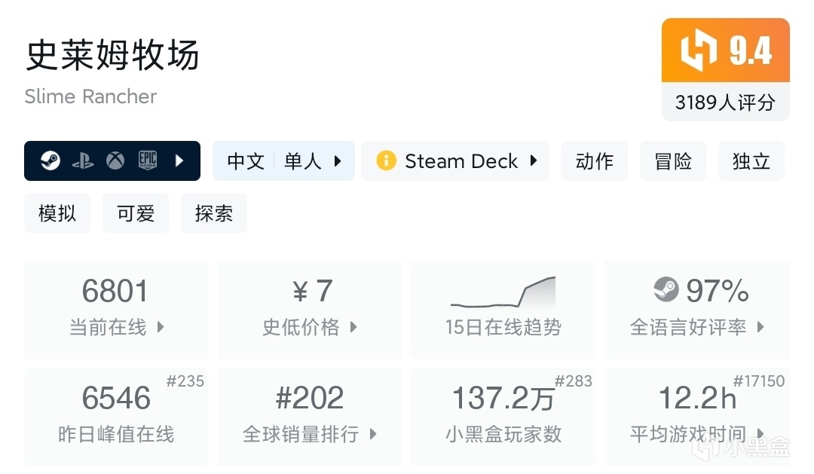Open the Epic Games platform icon
This screenshot has height=474, width=814.
pyautogui.click(x=148, y=161)
